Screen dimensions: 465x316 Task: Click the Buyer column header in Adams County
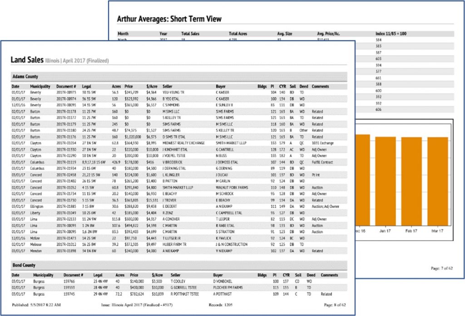[x=221, y=86]
